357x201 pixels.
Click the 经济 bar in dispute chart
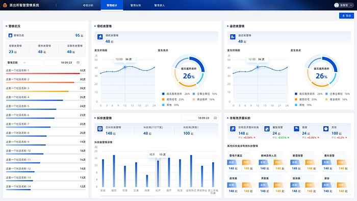[158, 173]
